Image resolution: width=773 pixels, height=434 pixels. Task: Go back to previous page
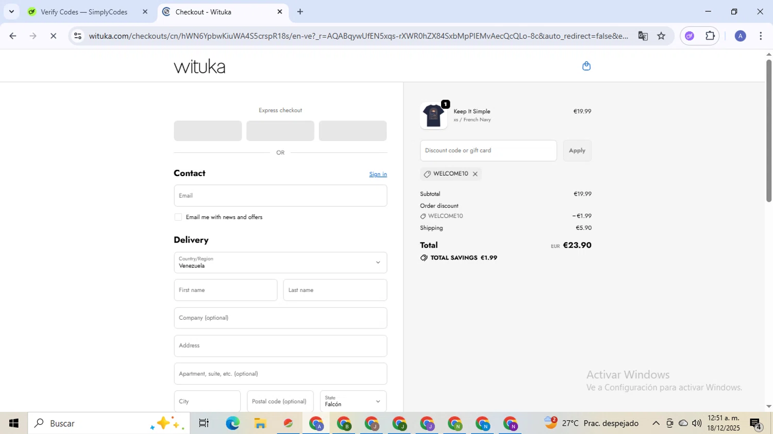click(x=13, y=36)
